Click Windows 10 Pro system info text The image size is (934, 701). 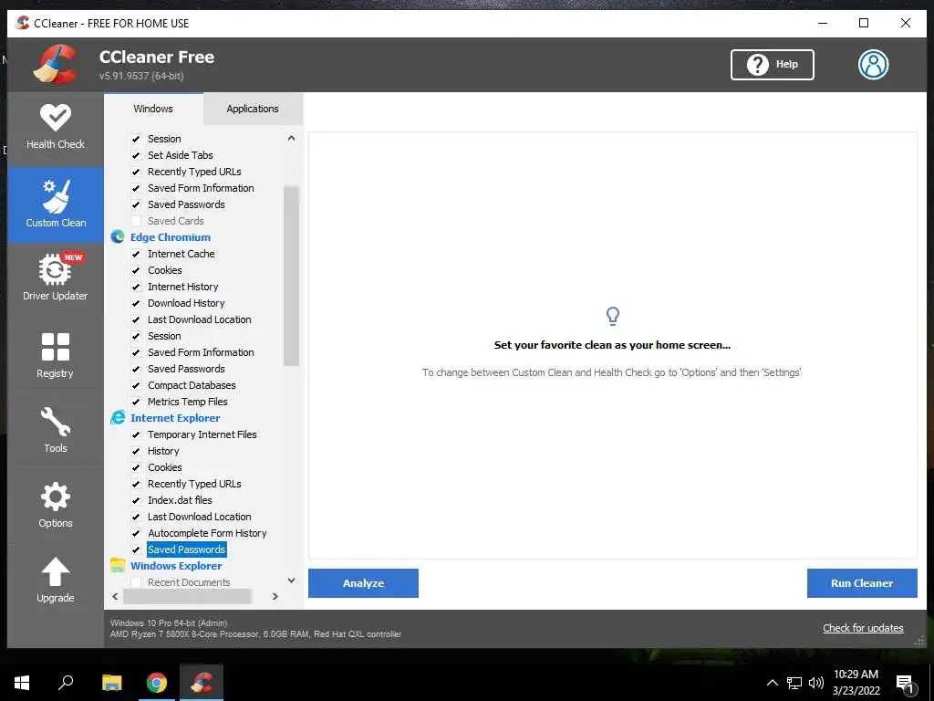click(169, 623)
